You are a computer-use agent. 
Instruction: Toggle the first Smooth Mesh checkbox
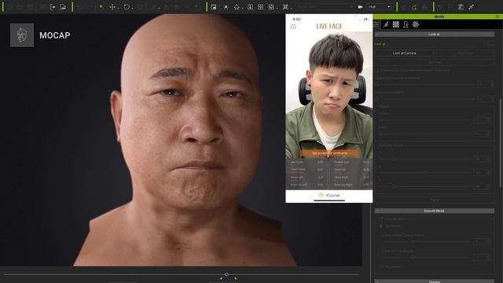381,219
